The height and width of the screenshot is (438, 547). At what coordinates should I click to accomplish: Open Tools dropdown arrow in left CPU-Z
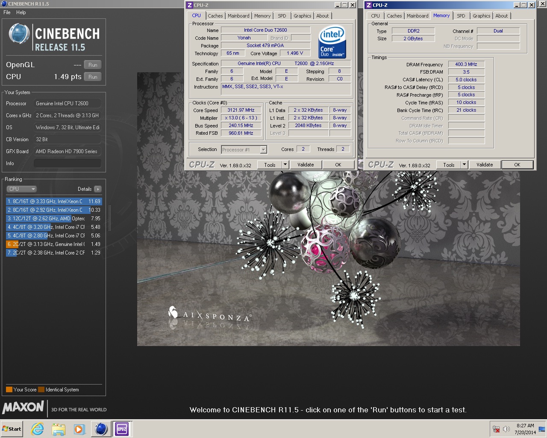click(x=285, y=165)
